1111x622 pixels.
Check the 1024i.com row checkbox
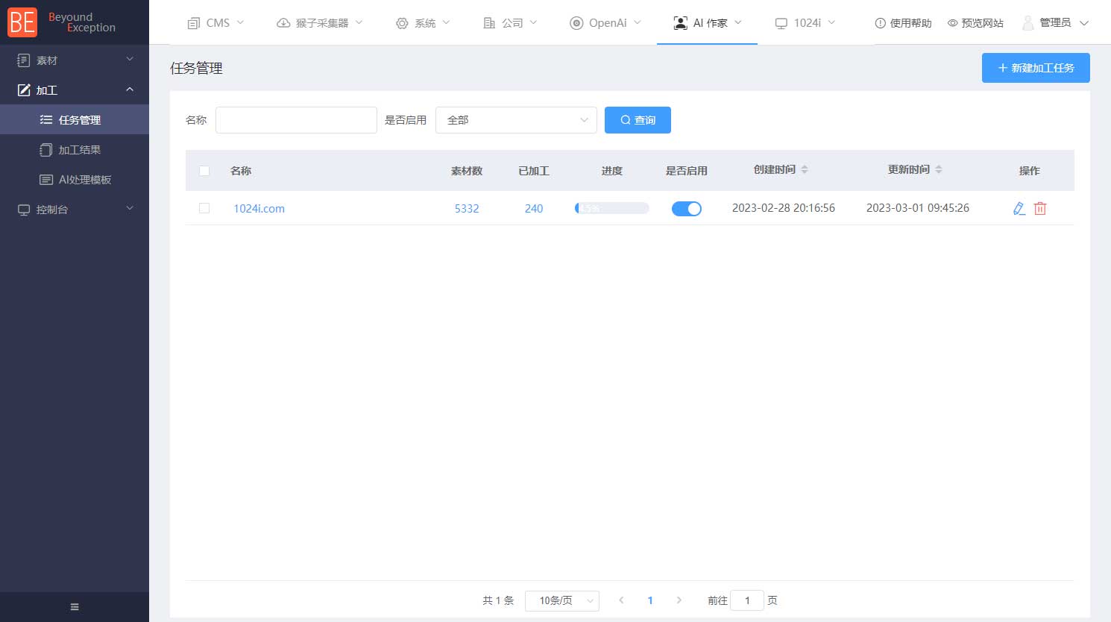[x=204, y=209]
